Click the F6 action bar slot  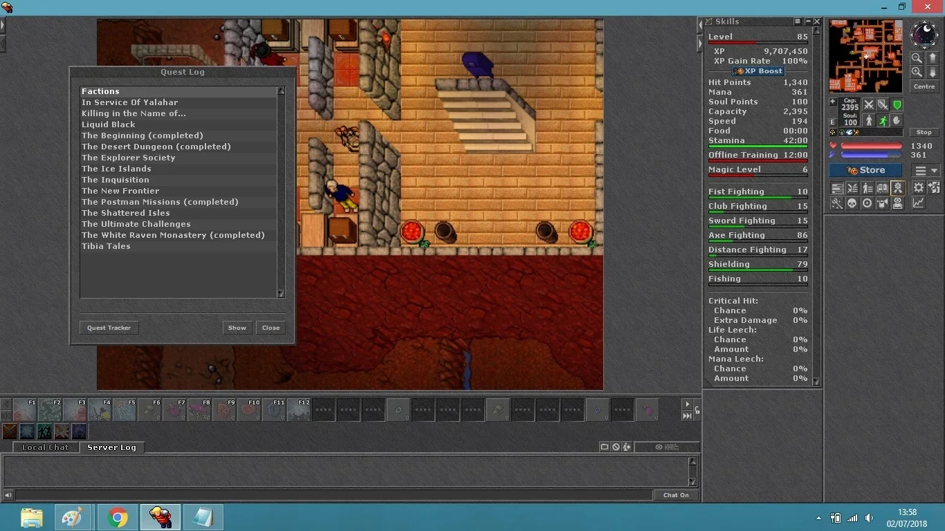149,410
